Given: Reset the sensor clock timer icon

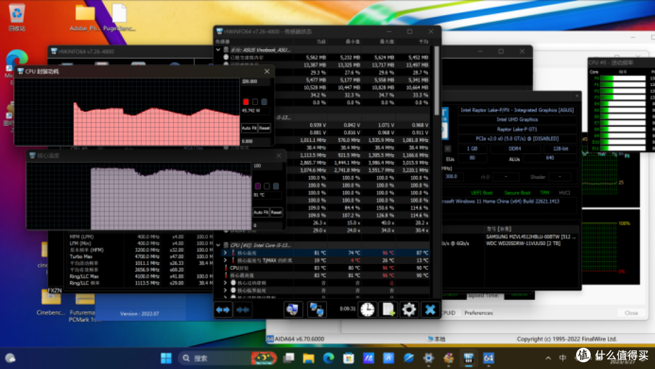Looking at the screenshot, I should pyautogui.click(x=367, y=310).
